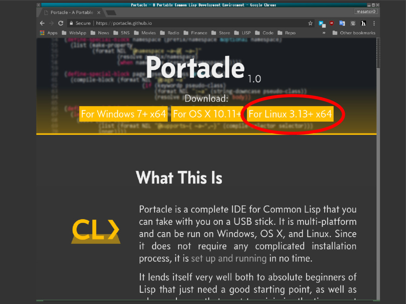
Task: Open the Repo bookmarks folder
Action: 286,33
